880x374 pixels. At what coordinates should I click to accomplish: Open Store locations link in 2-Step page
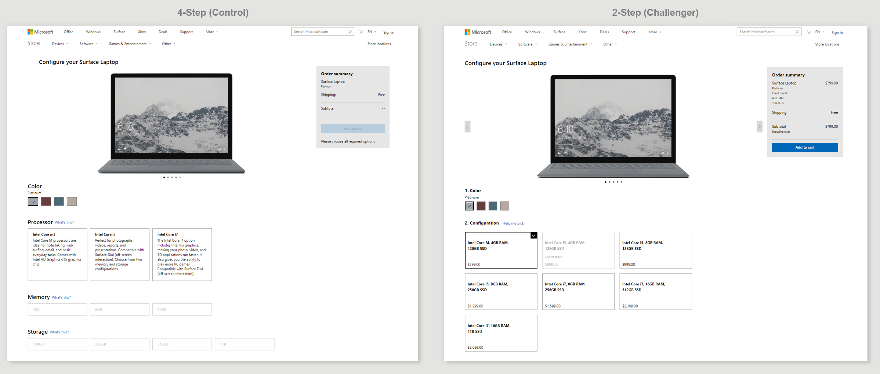[827, 44]
